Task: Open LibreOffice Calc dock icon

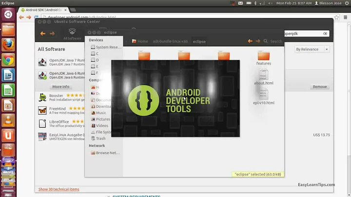Action: 8,90
